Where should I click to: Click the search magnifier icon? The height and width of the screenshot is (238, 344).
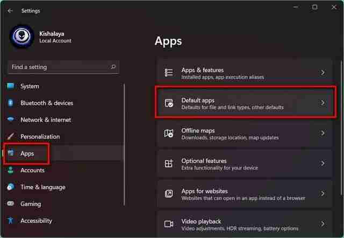point(113,67)
